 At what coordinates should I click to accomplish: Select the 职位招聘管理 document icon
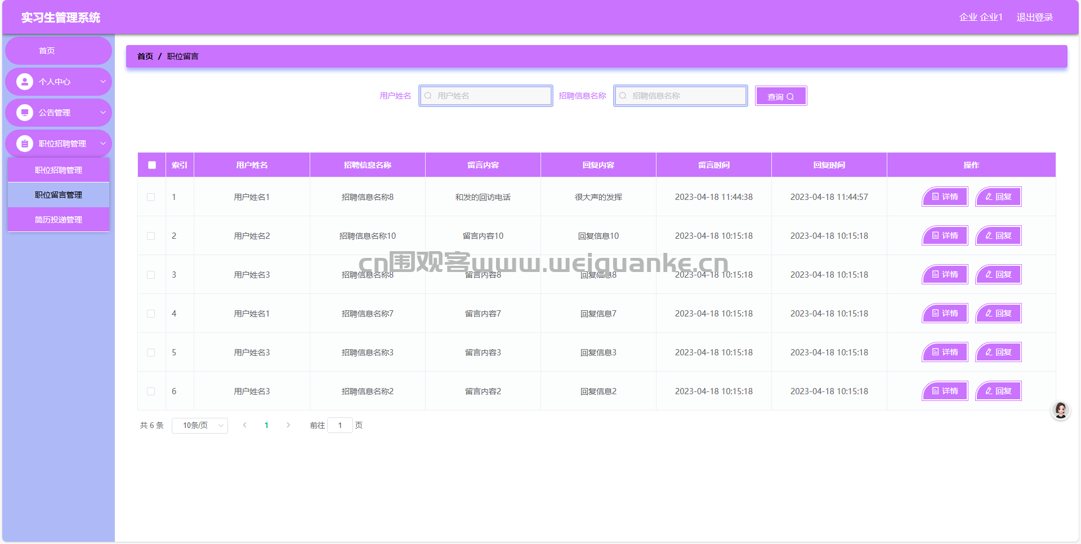(x=24, y=143)
